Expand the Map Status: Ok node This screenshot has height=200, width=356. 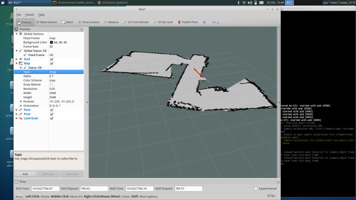coord(21,68)
